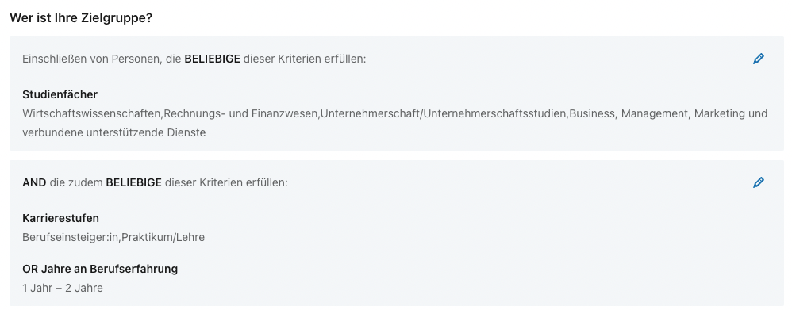Click the bold AND operator text
The width and height of the screenshot is (792, 310).
click(34, 183)
